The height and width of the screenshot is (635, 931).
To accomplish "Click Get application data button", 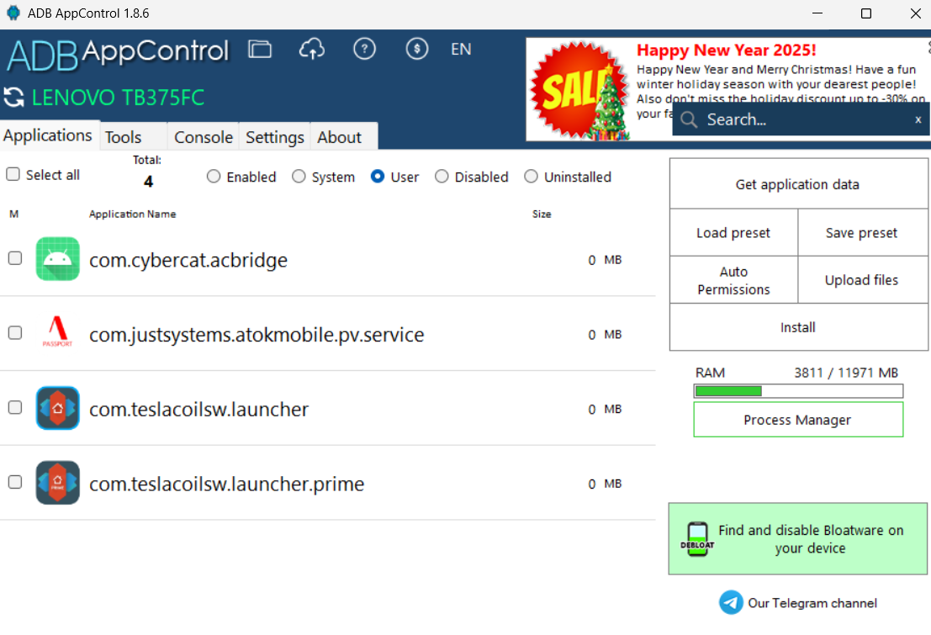I will pyautogui.click(x=798, y=184).
